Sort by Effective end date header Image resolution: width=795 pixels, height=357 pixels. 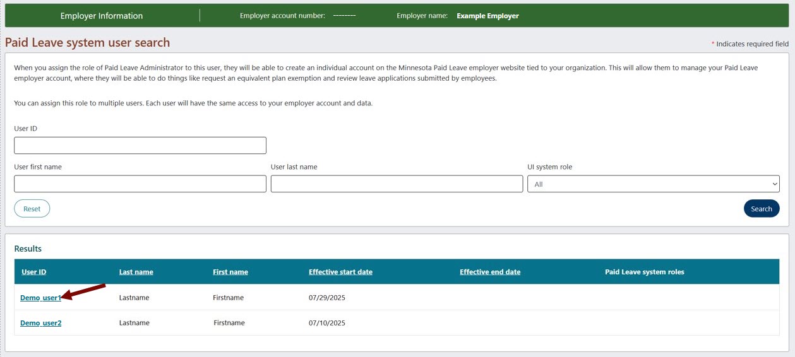(x=490, y=272)
